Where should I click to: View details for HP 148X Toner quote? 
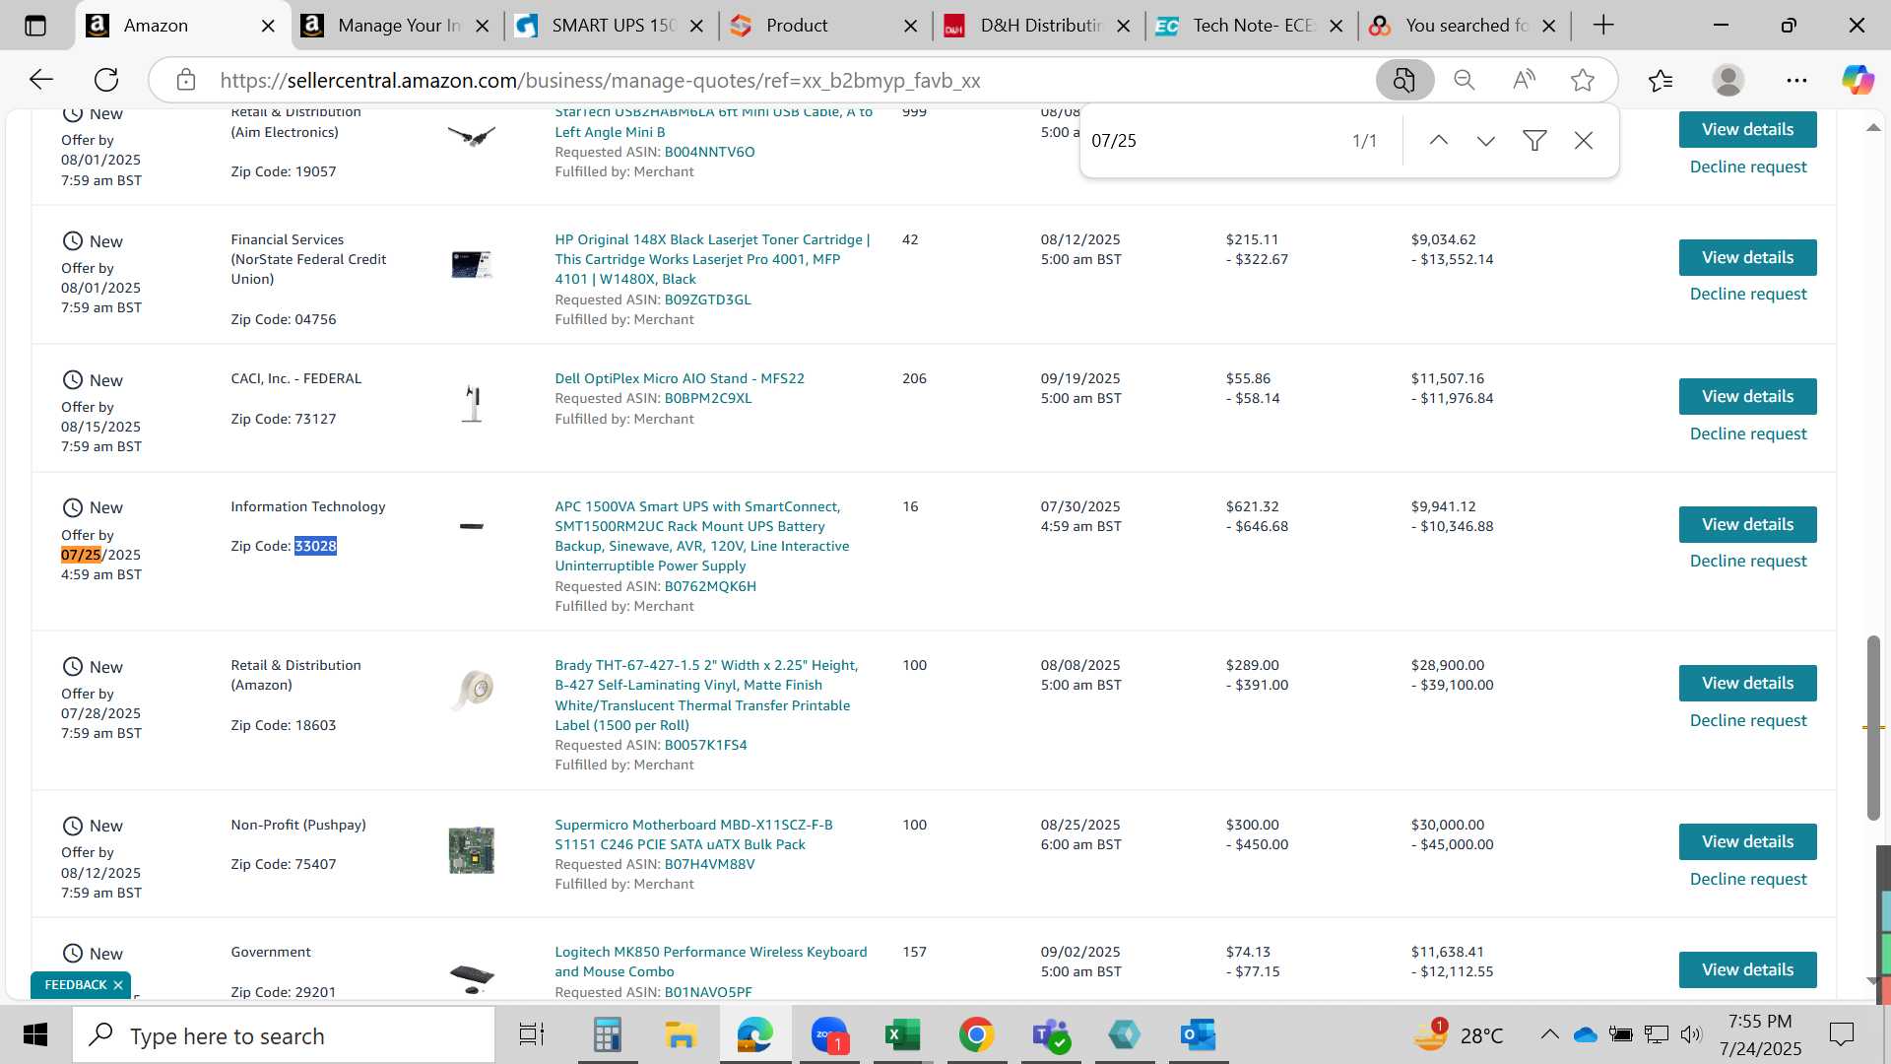(x=1747, y=258)
